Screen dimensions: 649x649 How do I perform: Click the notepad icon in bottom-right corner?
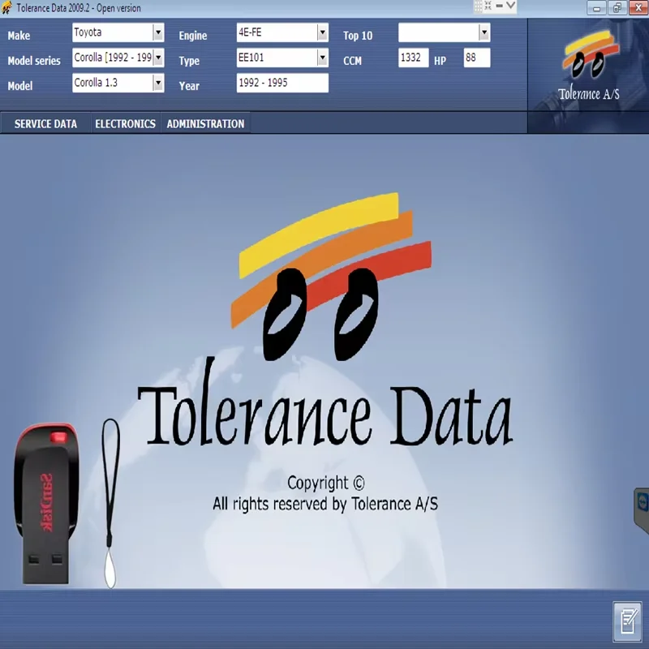pos(628,621)
